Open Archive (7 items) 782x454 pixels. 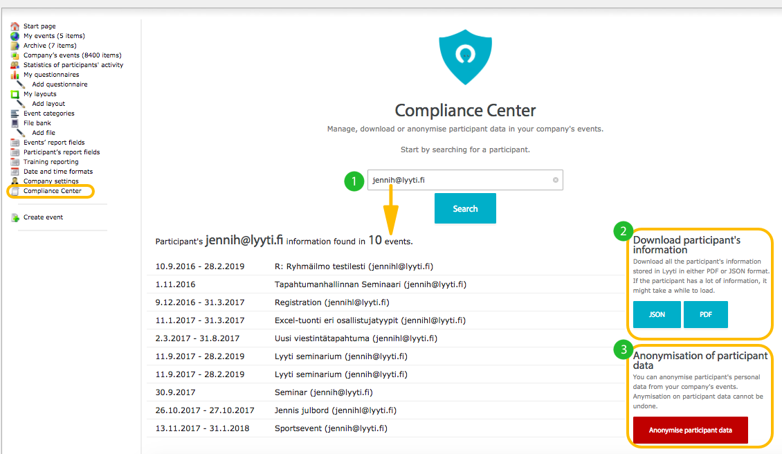click(x=50, y=46)
